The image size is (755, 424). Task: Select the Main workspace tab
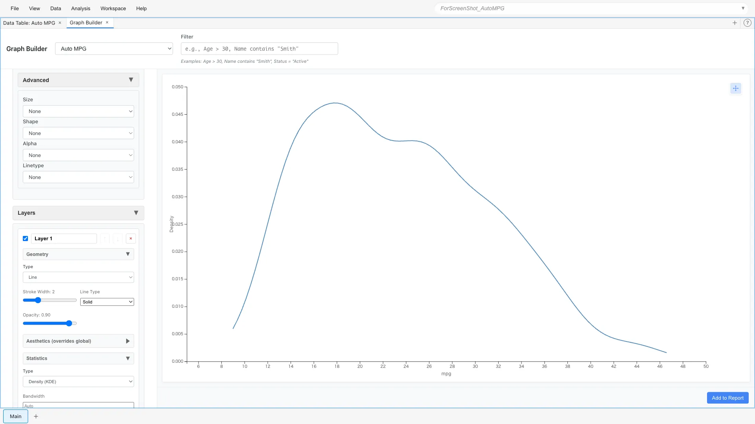(15, 416)
